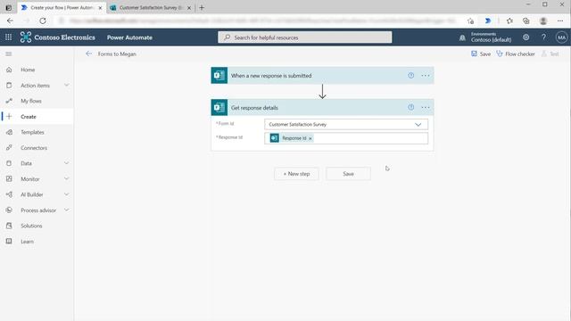571x321 pixels.
Task: Click the Connectors icon in sidebar
Action: pyautogui.click(x=9, y=148)
